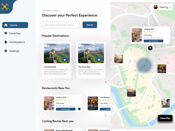Select the smiling person map pin thumbnail
The width and height of the screenshot is (175, 131).
click(x=165, y=103)
